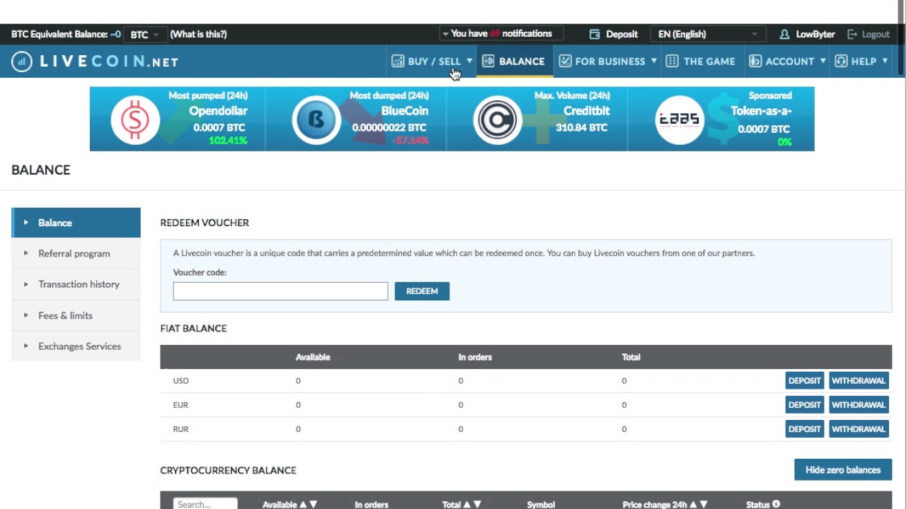Click into the Voucher code field

tap(280, 291)
